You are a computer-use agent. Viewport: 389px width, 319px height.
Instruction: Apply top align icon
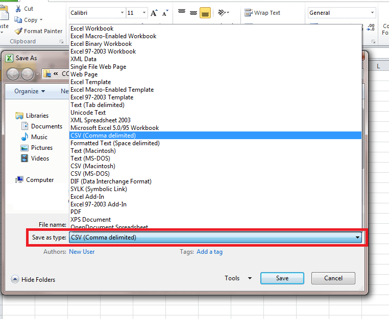point(182,12)
